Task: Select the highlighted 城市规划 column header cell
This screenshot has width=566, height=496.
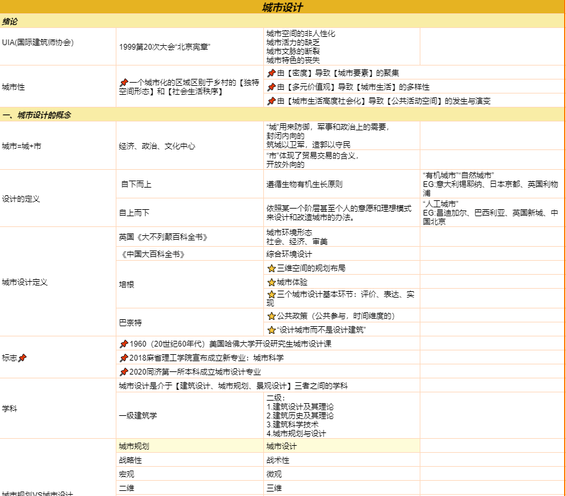Action: [190, 446]
